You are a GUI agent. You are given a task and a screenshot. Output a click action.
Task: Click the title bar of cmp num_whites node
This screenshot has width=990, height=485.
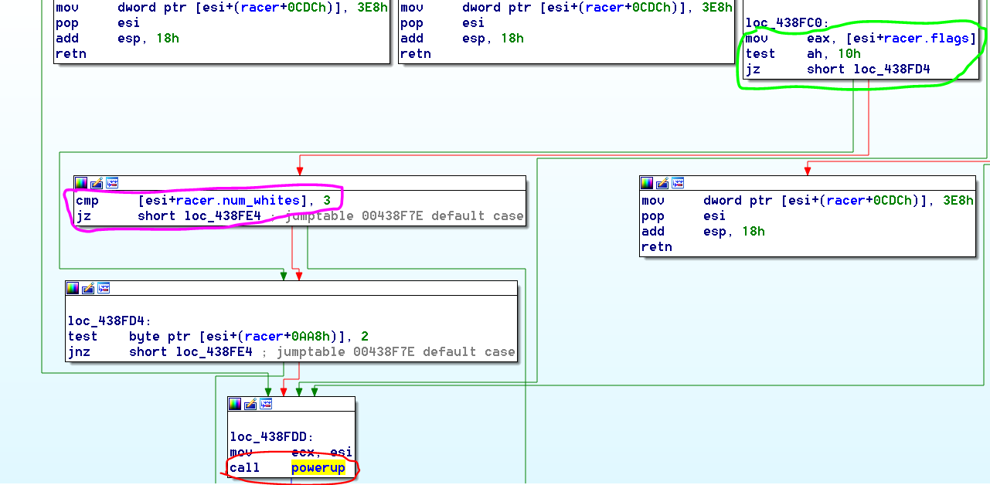tap(300, 183)
